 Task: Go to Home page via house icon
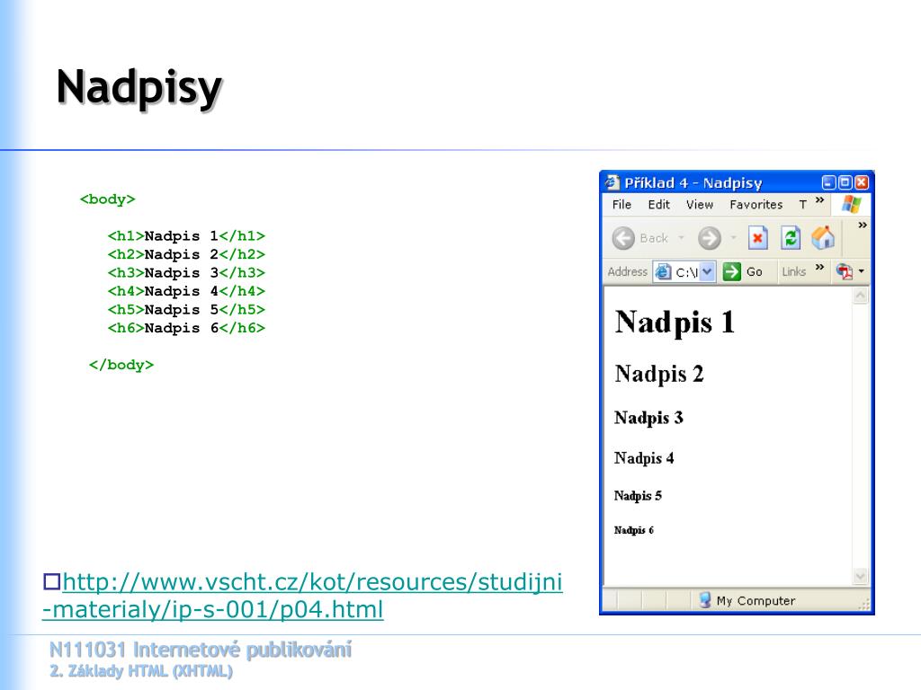[x=823, y=237]
